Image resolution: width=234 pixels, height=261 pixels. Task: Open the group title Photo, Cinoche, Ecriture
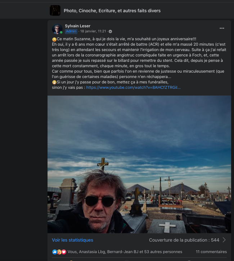112,10
